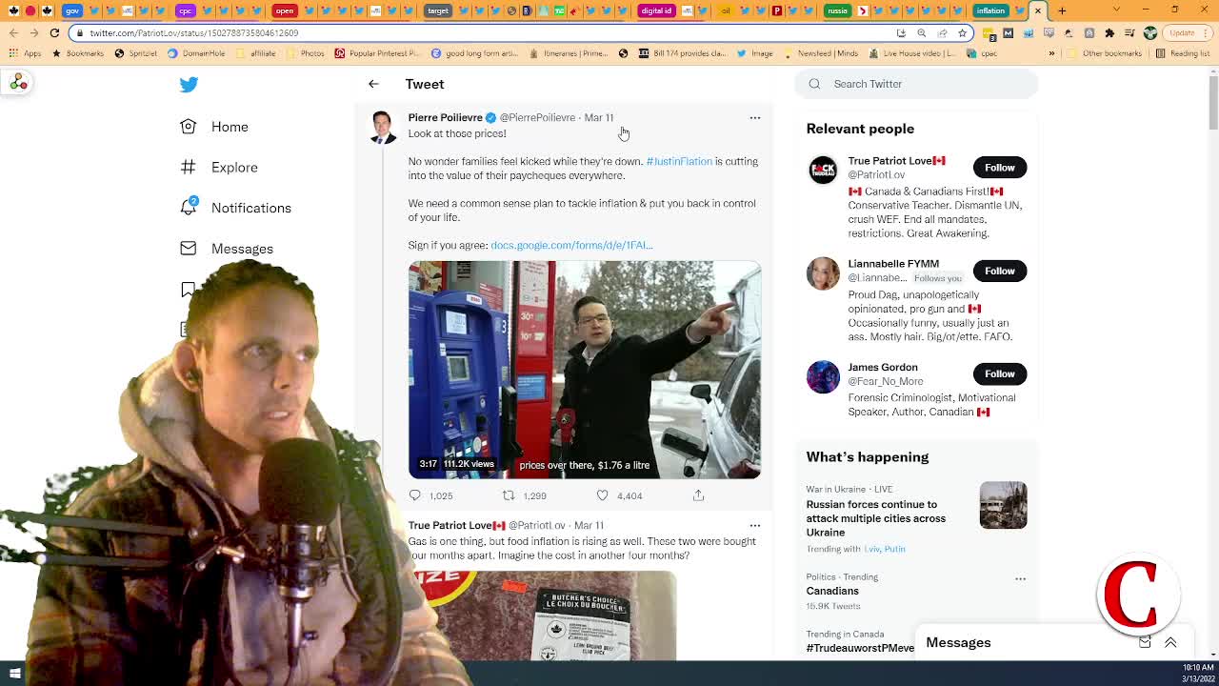This screenshot has height=686, width=1219.
Task: Share Pierre Poilievre's tweet
Action: 698,495
